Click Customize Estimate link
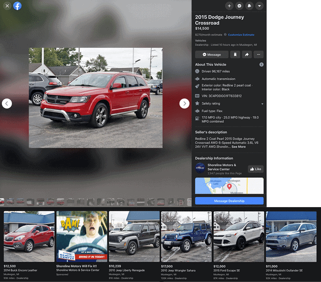Image resolution: width=321 pixels, height=282 pixels. pyautogui.click(x=241, y=35)
